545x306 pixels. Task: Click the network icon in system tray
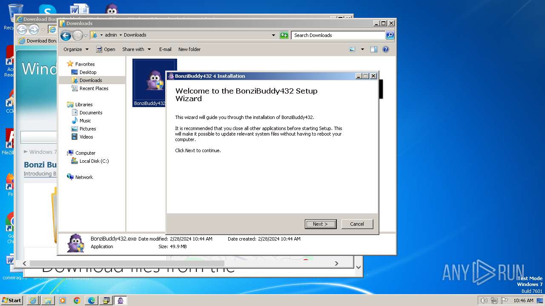[494, 300]
